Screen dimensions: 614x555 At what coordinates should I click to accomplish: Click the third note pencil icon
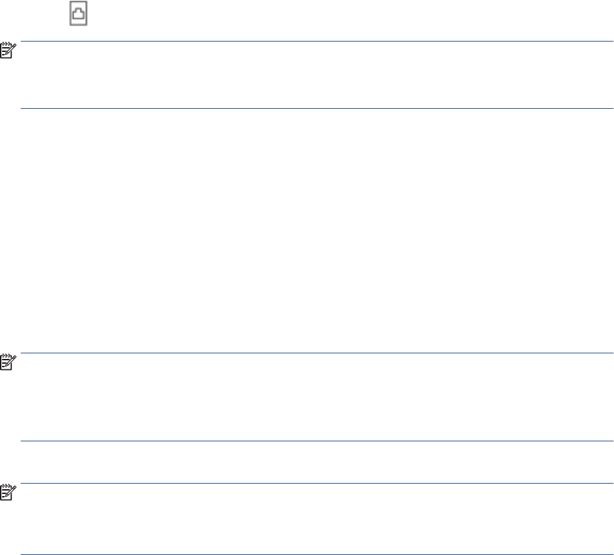pyautogui.click(x=8, y=493)
